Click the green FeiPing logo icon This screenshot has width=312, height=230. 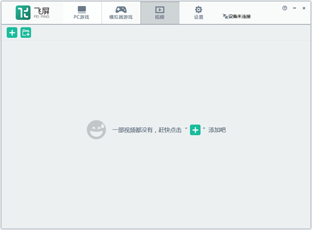(x=23, y=12)
